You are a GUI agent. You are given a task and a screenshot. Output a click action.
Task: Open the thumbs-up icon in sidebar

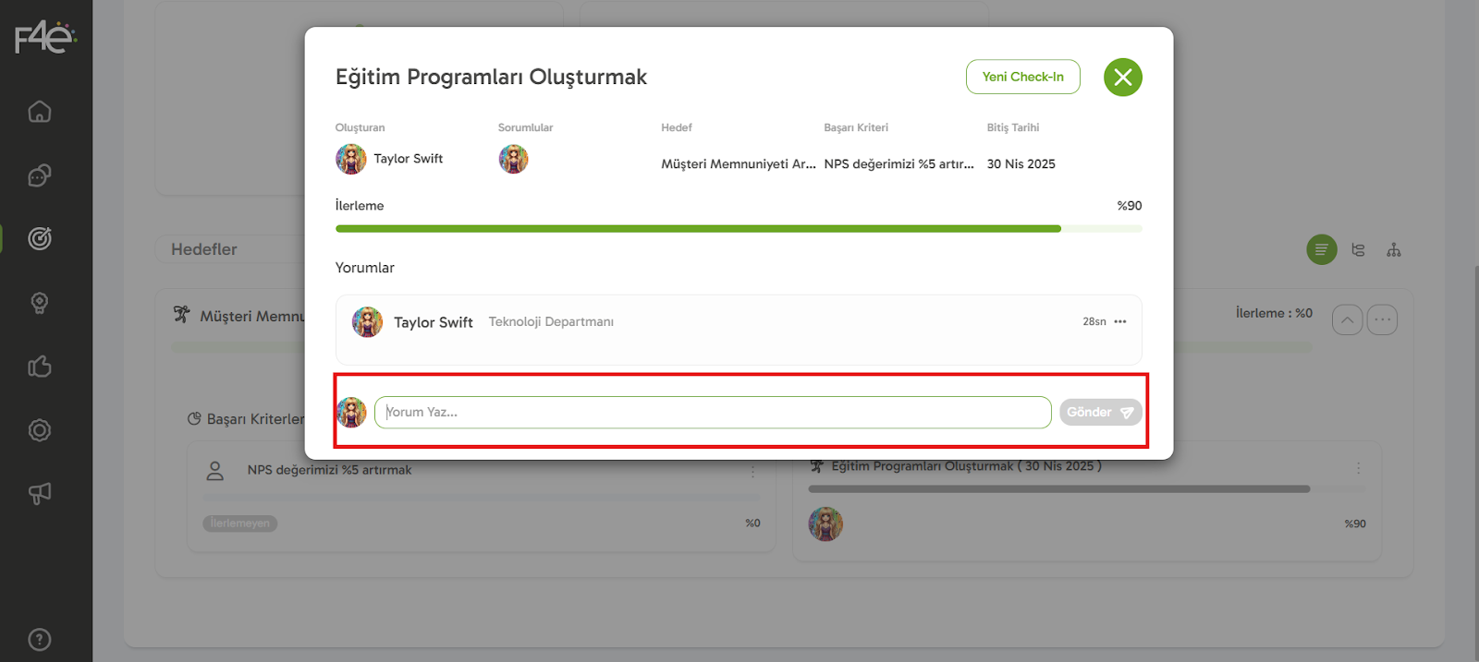click(x=40, y=367)
